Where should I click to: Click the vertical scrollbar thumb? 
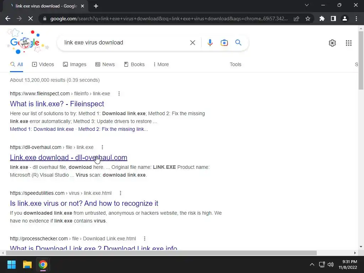(x=361, y=60)
